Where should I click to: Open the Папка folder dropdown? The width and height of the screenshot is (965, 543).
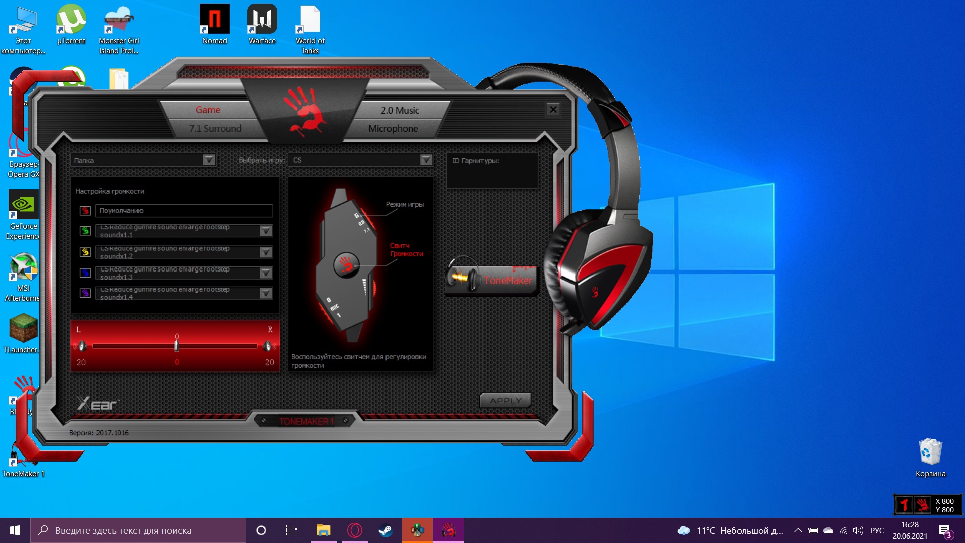tap(209, 160)
